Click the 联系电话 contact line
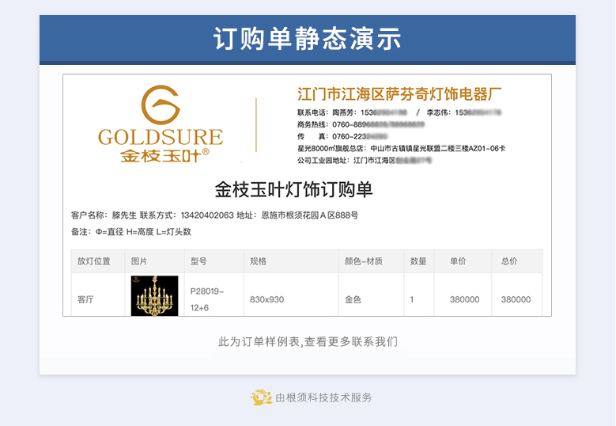The height and width of the screenshot is (426, 616). 399,112
